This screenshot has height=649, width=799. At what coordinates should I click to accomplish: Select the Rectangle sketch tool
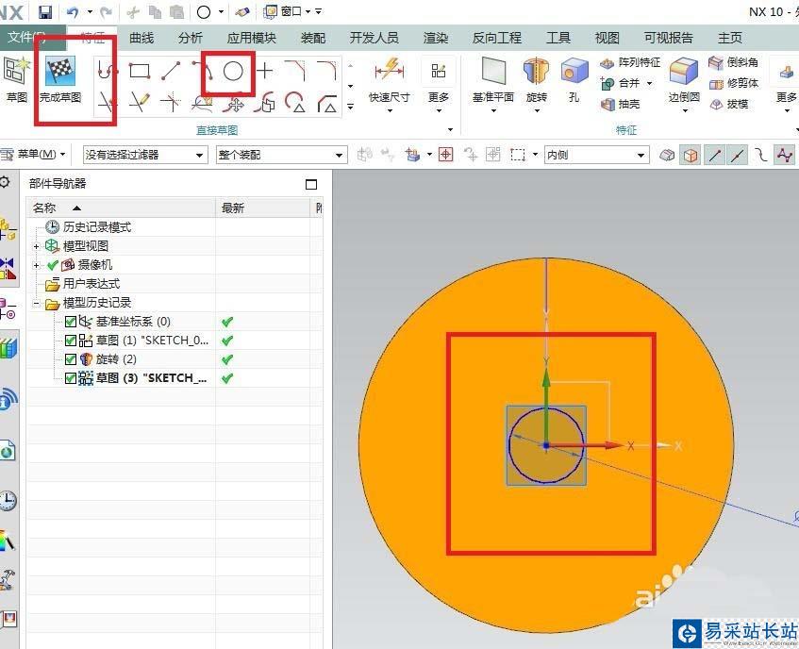click(139, 71)
